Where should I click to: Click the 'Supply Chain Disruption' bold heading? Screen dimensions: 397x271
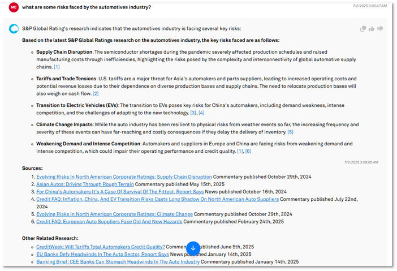64,52
